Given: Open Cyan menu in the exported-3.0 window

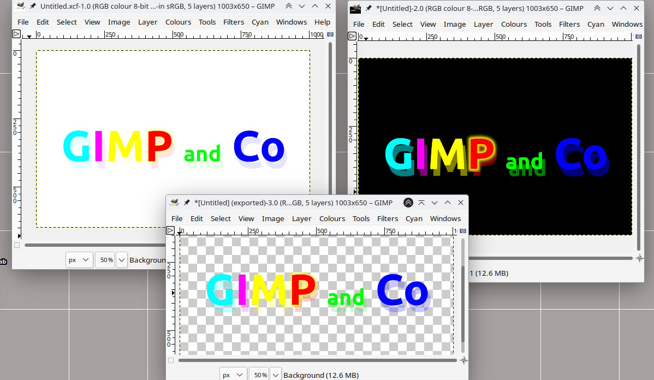Looking at the screenshot, I should pos(414,218).
